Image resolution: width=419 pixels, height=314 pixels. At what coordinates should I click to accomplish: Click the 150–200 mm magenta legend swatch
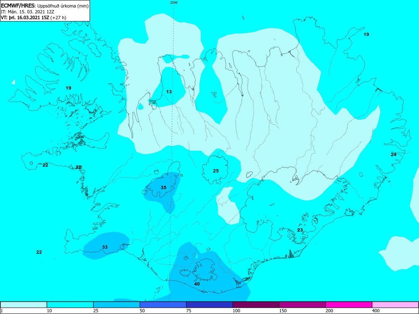[x=303, y=305]
